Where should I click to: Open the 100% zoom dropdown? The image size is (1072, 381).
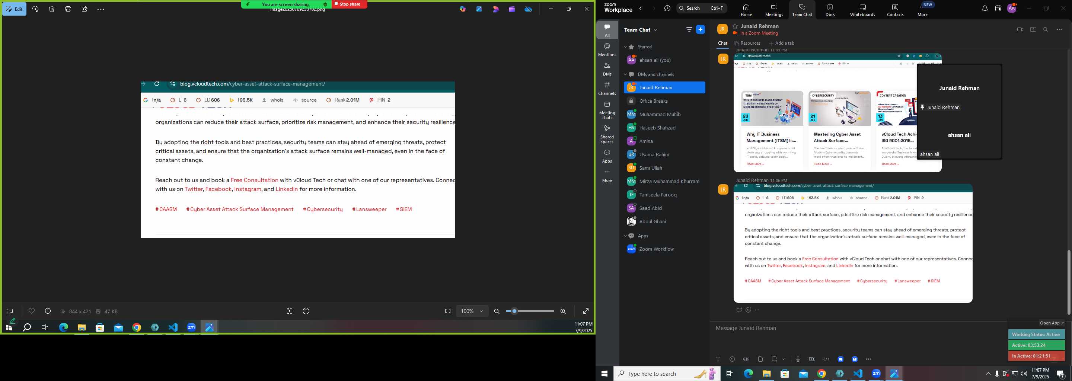click(472, 311)
